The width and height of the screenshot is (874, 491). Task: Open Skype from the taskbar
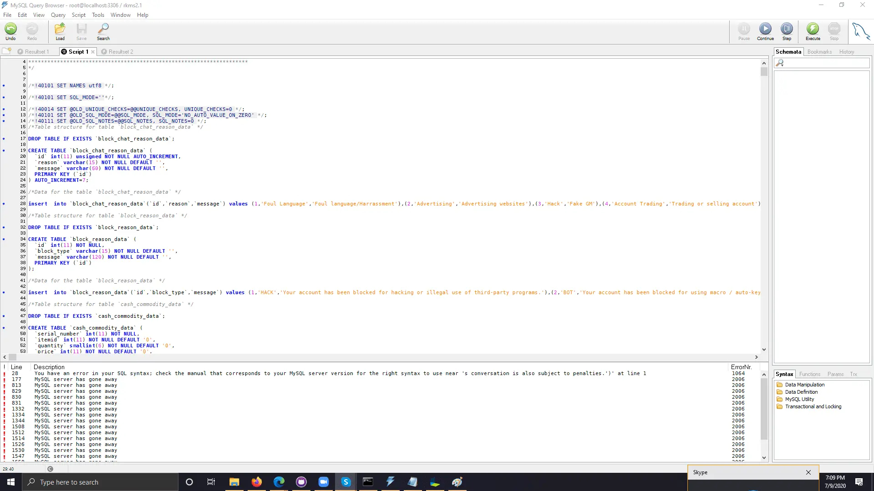pyautogui.click(x=346, y=482)
